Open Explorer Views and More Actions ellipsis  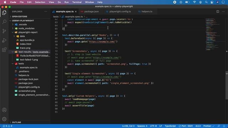46,11
